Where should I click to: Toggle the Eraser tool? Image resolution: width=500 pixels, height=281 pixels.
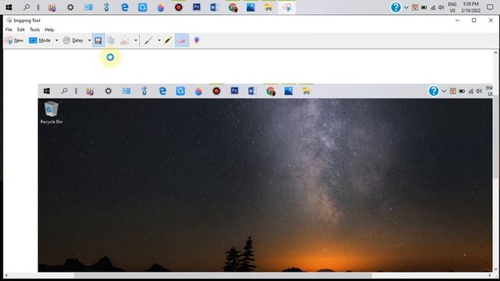pyautogui.click(x=182, y=41)
